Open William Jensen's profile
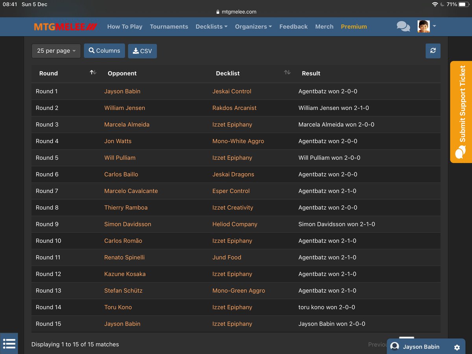The width and height of the screenshot is (472, 354). pyautogui.click(x=125, y=108)
